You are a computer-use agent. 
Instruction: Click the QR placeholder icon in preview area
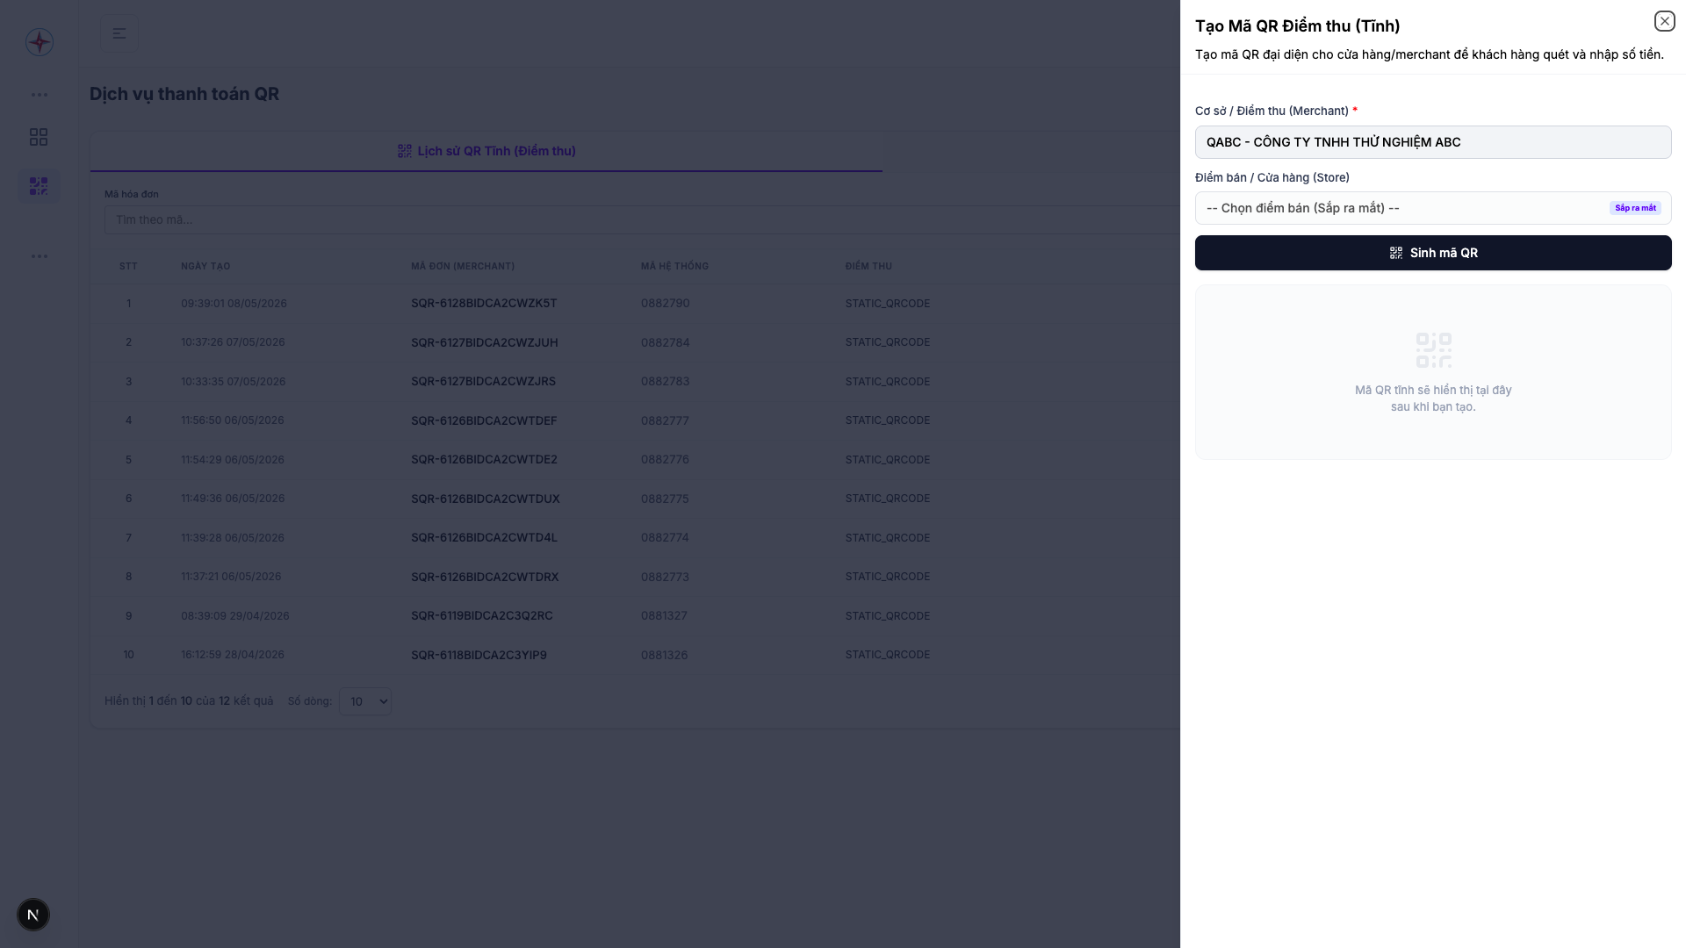[x=1433, y=350]
